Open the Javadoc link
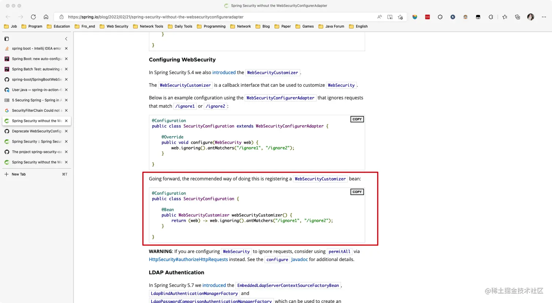 299,259
